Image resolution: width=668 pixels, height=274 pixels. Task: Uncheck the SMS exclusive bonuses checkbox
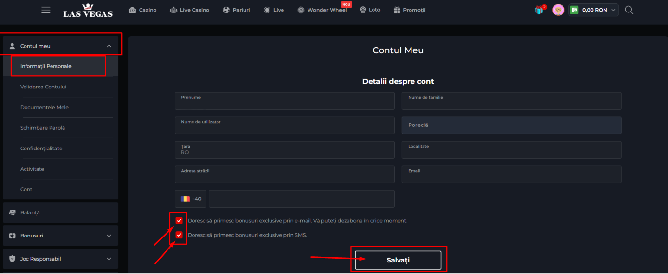pyautogui.click(x=179, y=235)
